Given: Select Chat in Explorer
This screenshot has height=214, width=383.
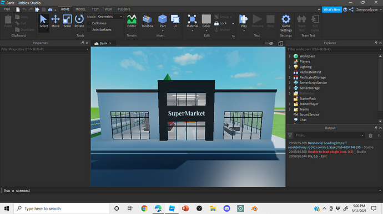Looking at the screenshot, I should point(303,120).
